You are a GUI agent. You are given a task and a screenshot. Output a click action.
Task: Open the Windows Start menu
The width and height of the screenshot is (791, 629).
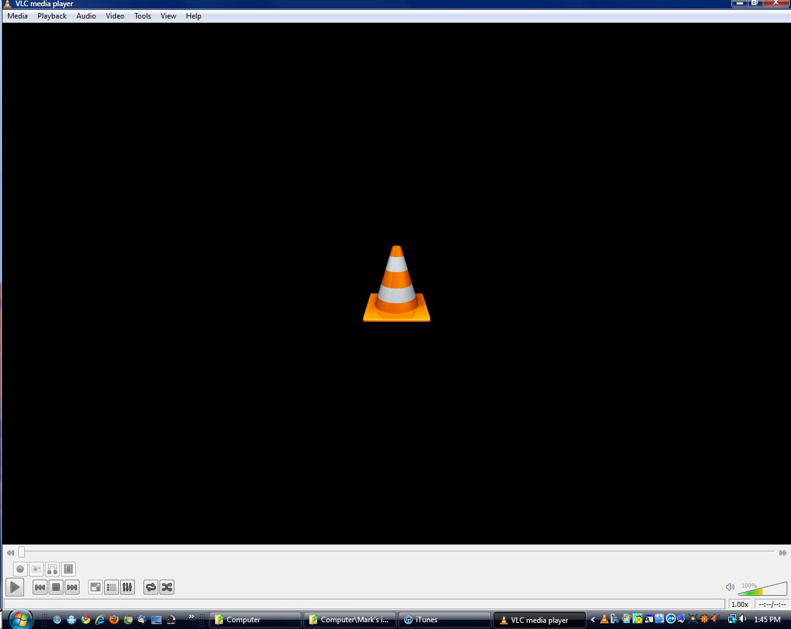point(20,619)
